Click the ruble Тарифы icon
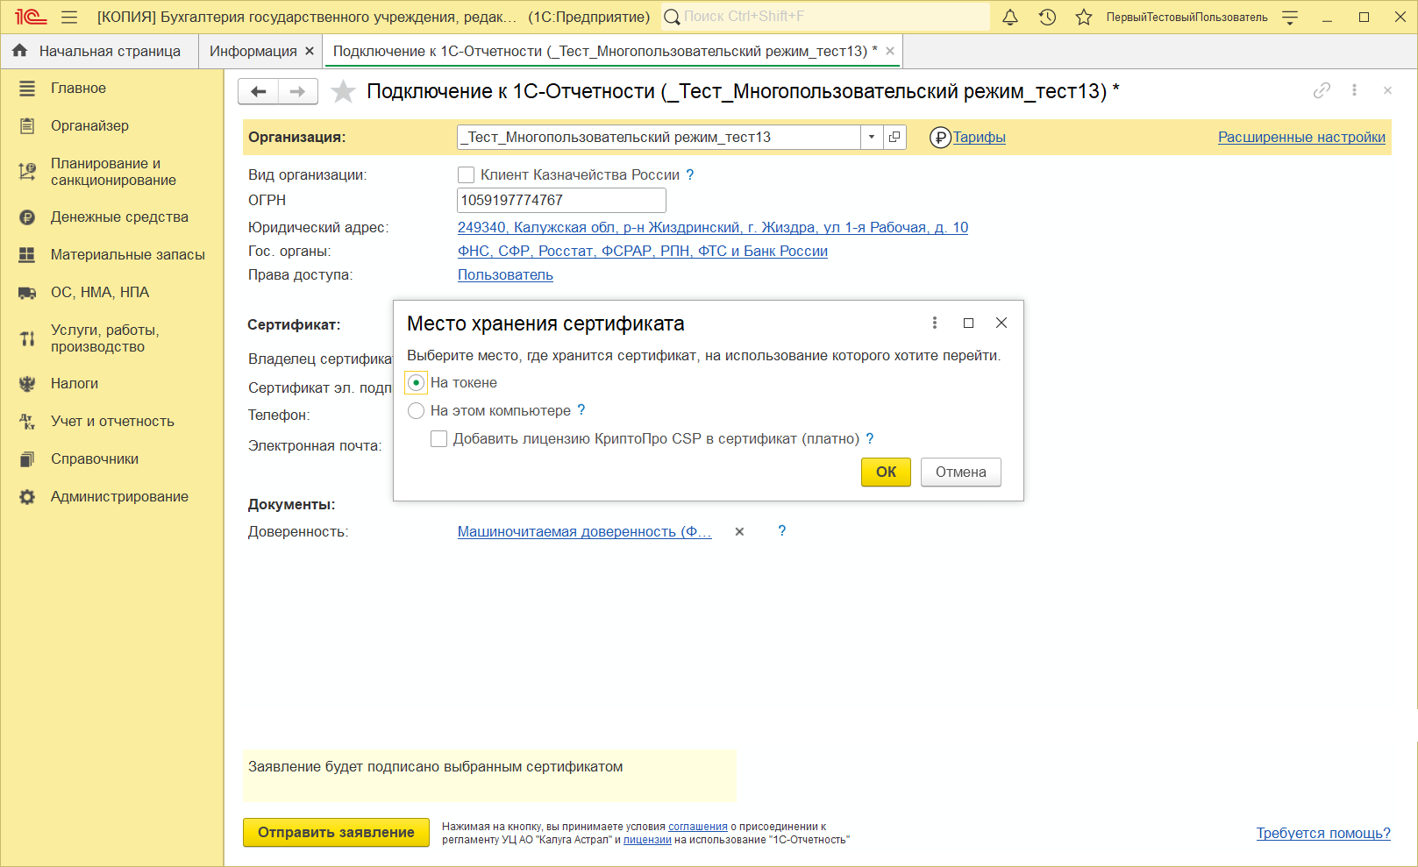Screen dimensions: 1418x867 (940, 138)
